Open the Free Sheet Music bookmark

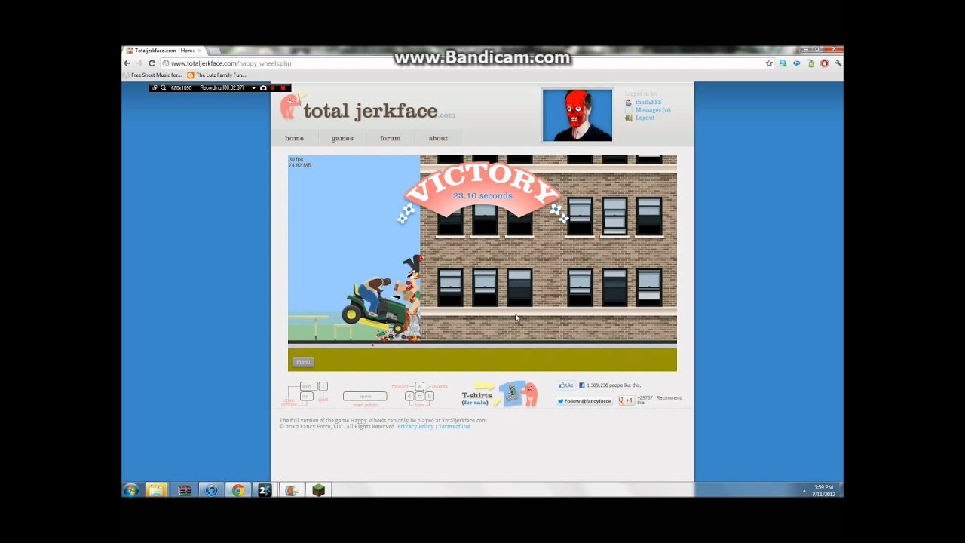click(153, 75)
